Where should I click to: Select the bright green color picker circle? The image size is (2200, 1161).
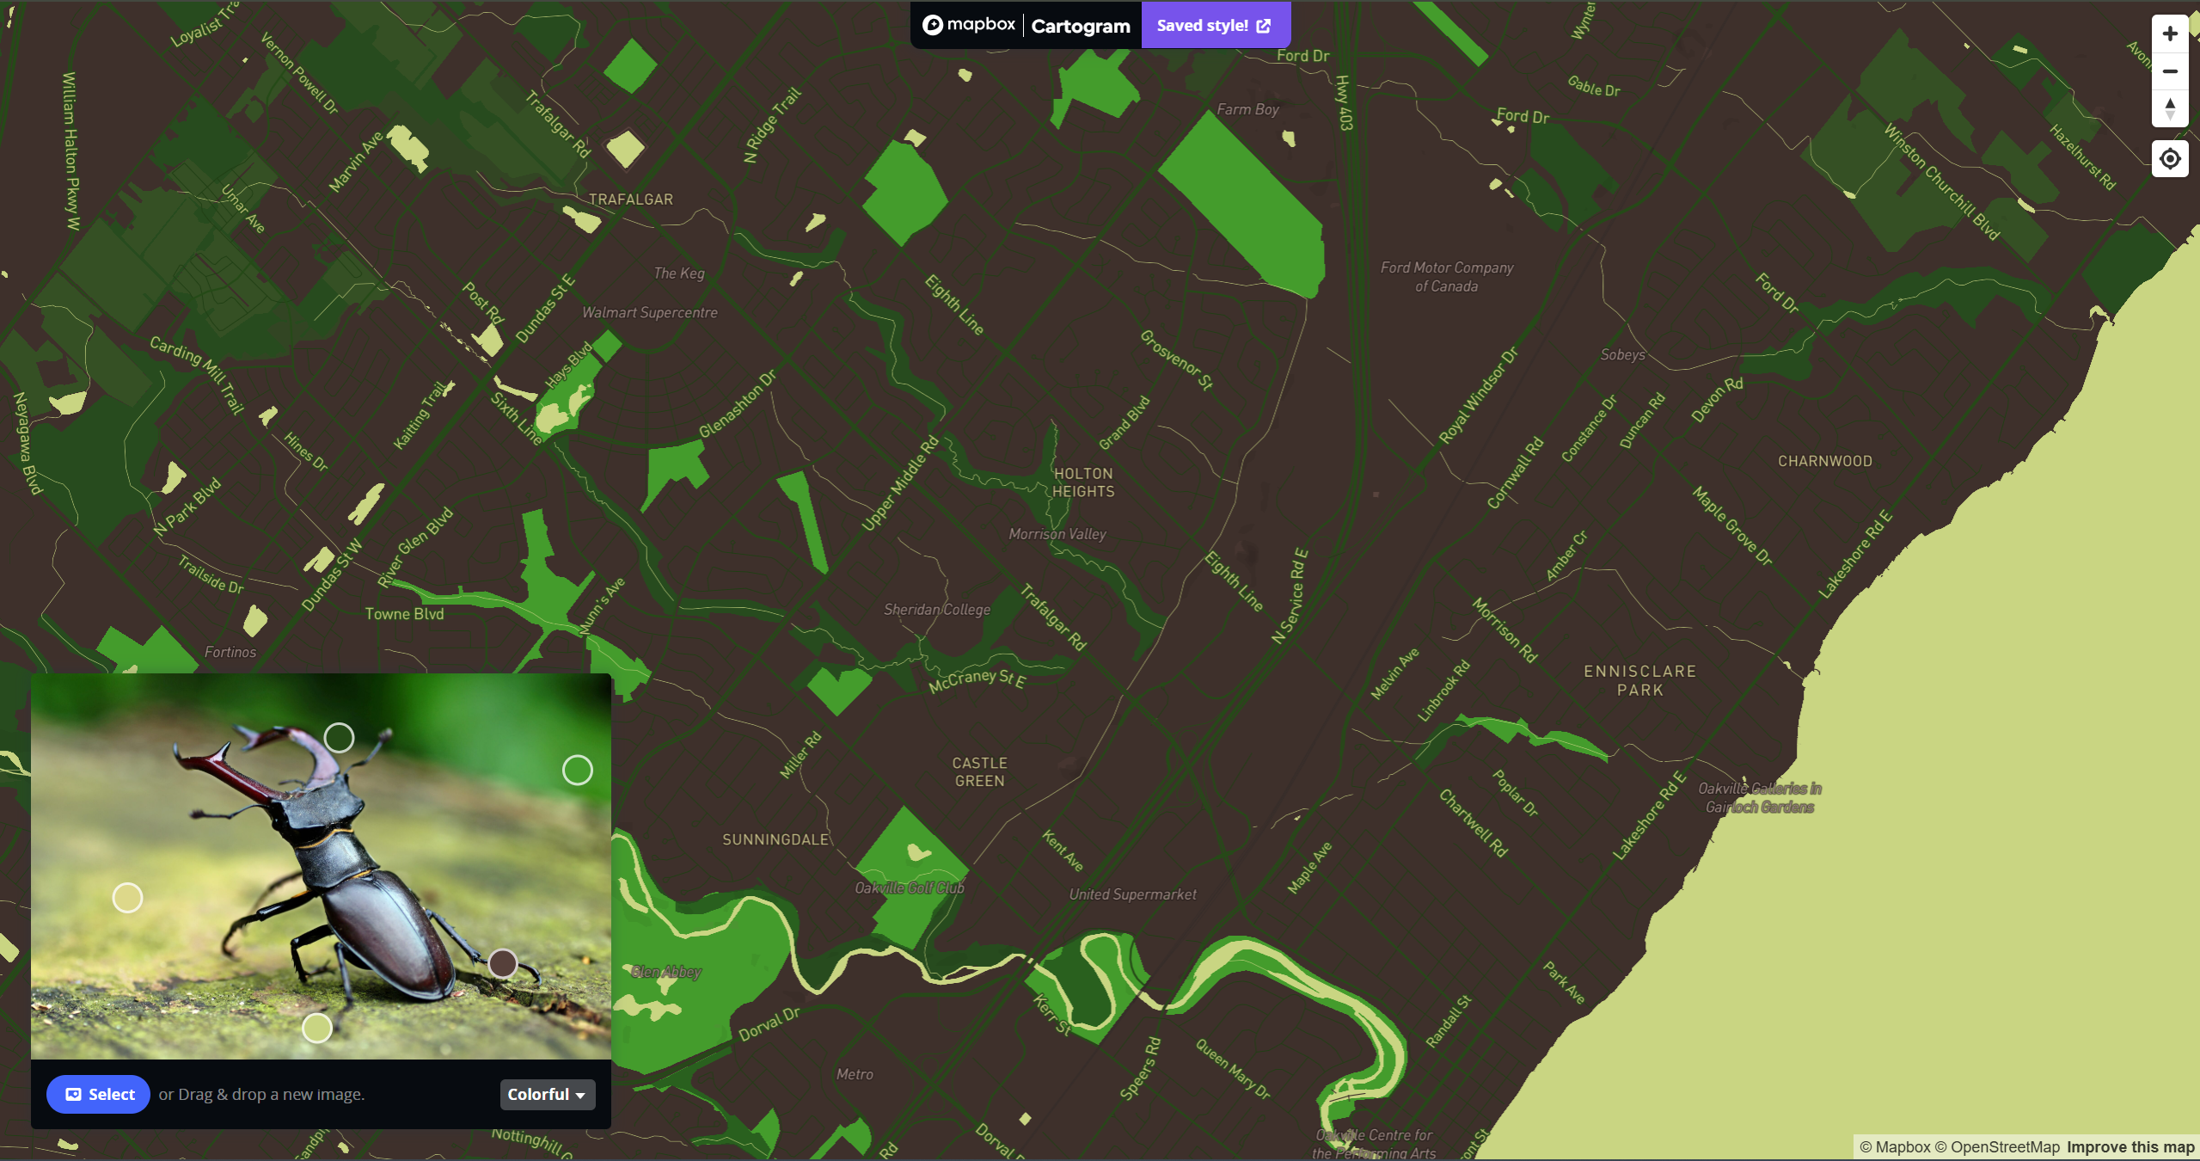[x=577, y=770]
